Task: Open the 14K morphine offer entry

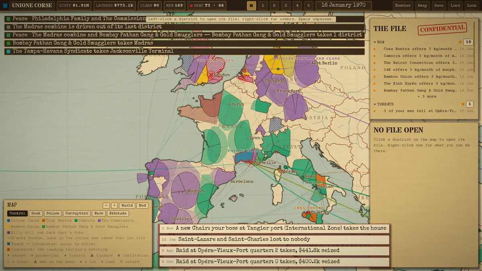Action: pyautogui.click(x=424, y=70)
